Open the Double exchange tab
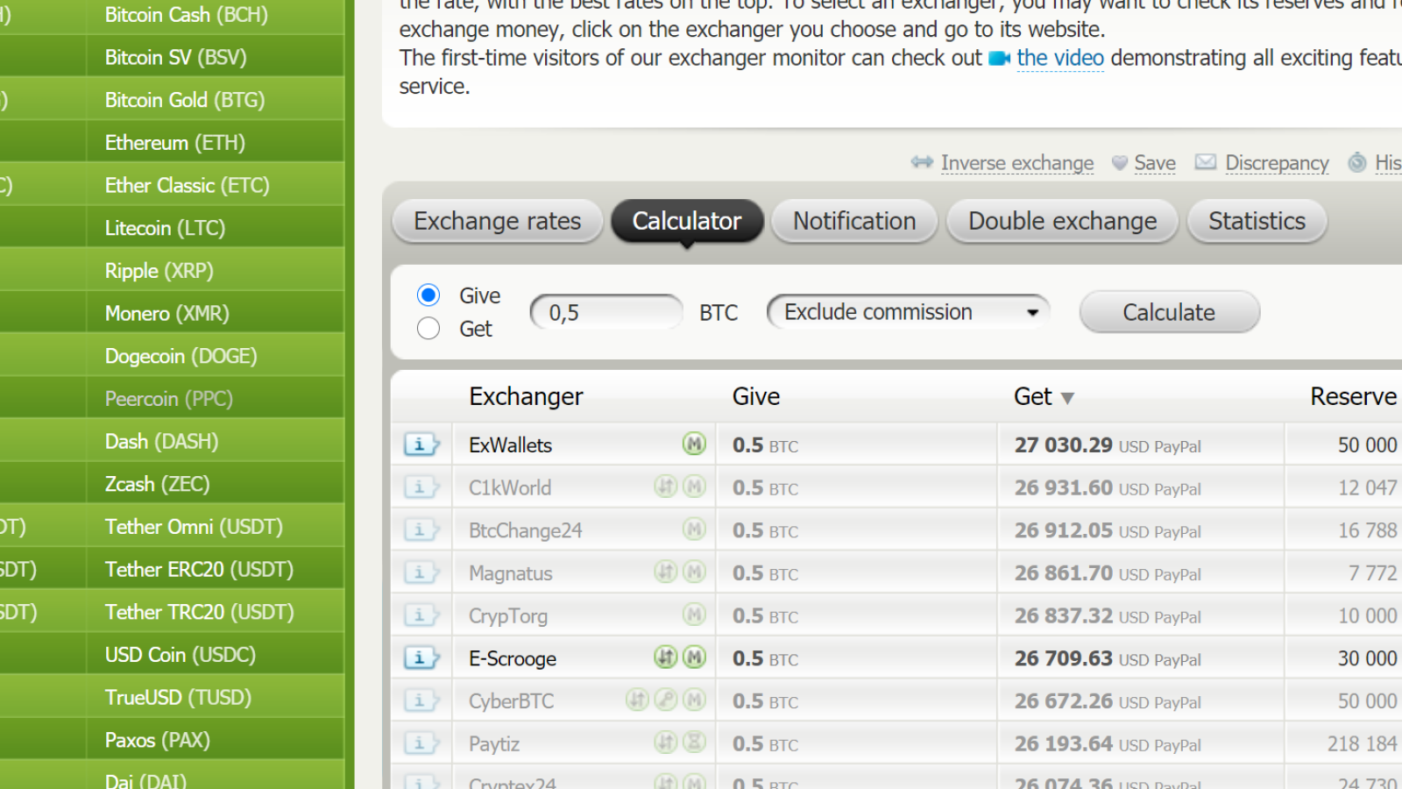Viewport: 1402px width, 789px height. click(x=1062, y=221)
